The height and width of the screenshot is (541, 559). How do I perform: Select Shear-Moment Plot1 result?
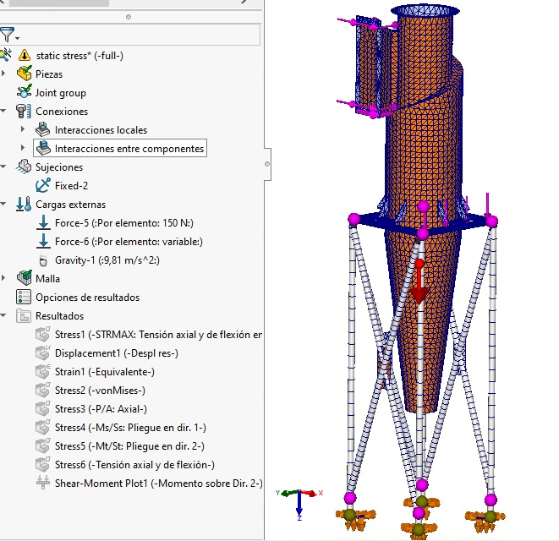click(x=158, y=484)
